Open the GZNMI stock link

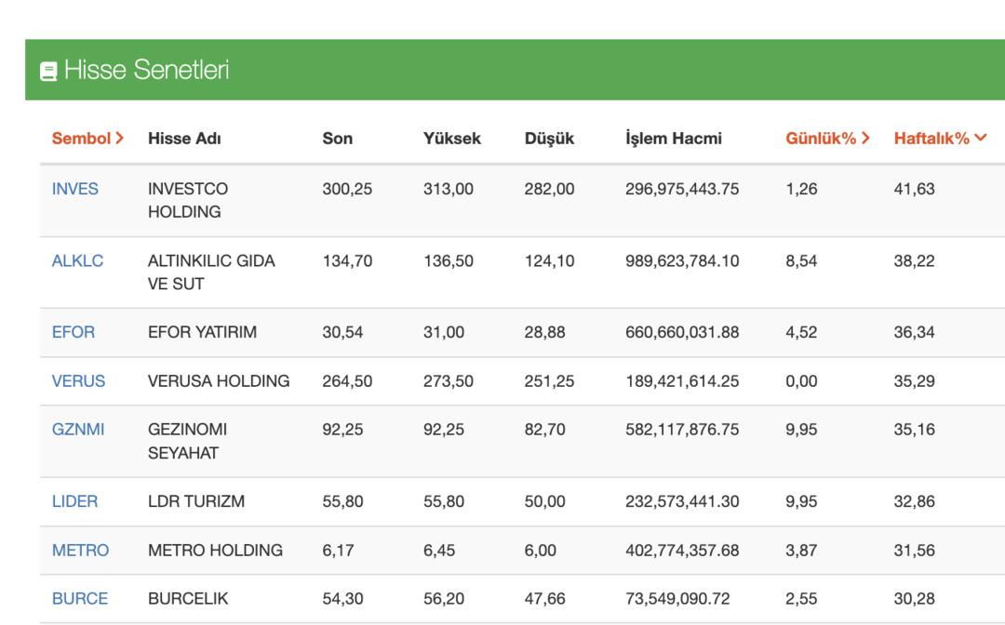click(x=78, y=430)
